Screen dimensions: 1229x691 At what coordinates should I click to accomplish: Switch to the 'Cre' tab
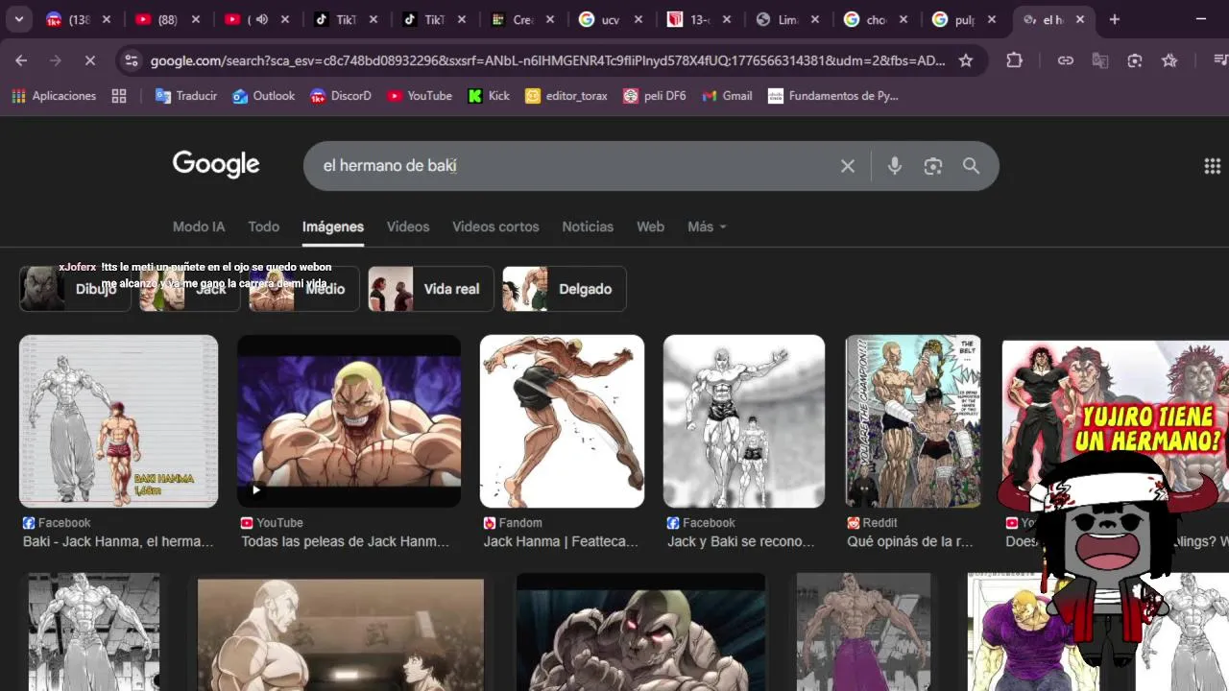pos(522,19)
